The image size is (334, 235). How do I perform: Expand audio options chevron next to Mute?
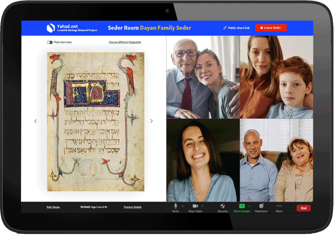[183, 206]
